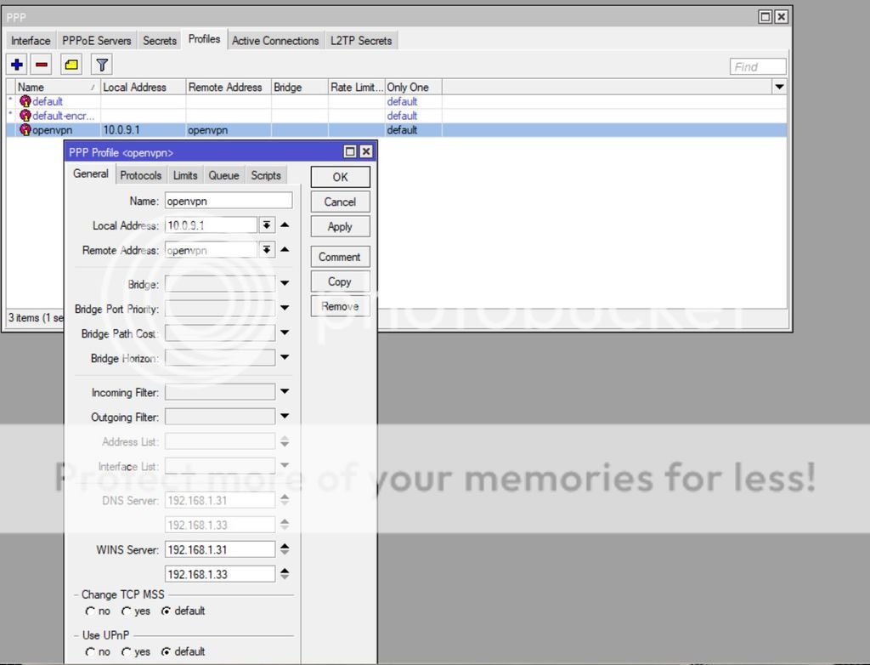870x665 pixels.
Task: Select the openvpn profile row icon
Action: [25, 130]
